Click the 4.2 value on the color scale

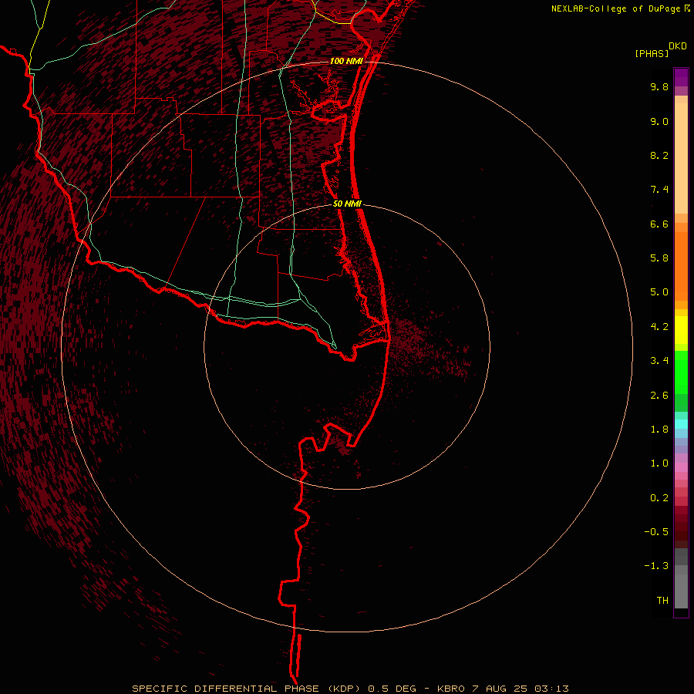pyautogui.click(x=659, y=327)
